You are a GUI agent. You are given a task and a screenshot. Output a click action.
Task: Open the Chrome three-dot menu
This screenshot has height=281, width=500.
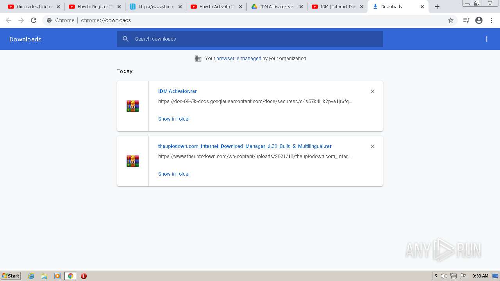click(492, 20)
